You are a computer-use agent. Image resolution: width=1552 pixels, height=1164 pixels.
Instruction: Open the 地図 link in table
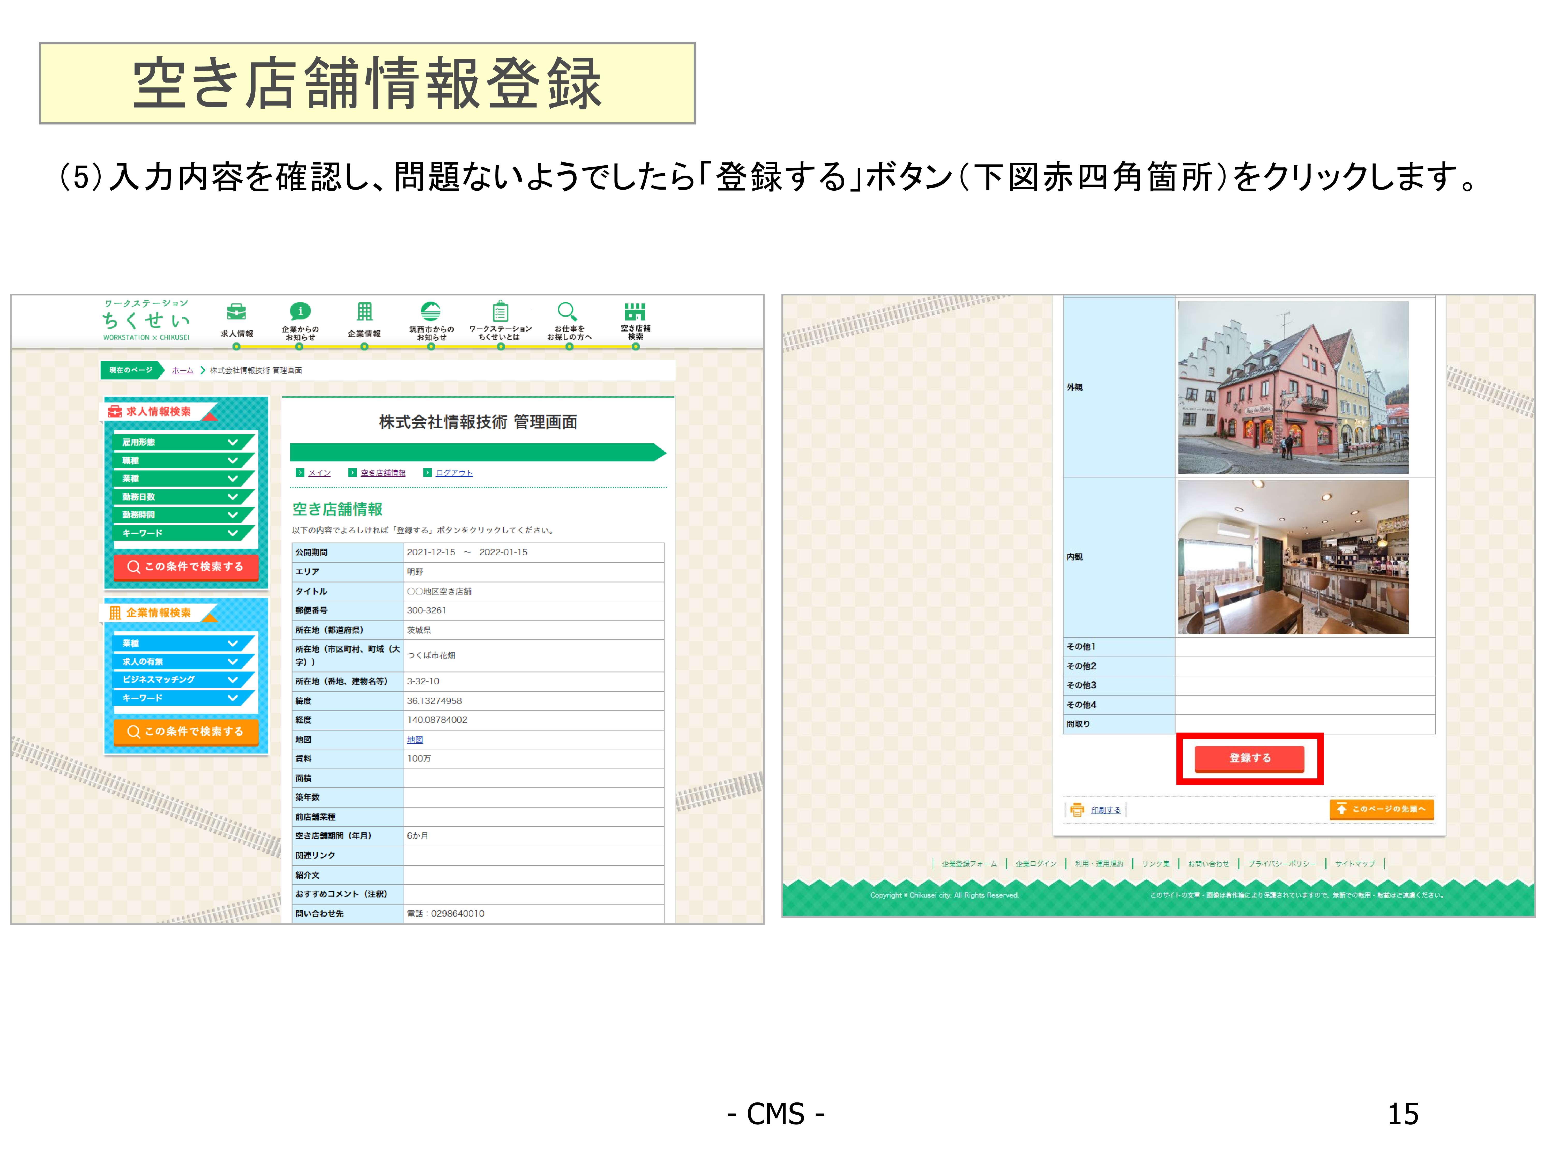coord(415,740)
